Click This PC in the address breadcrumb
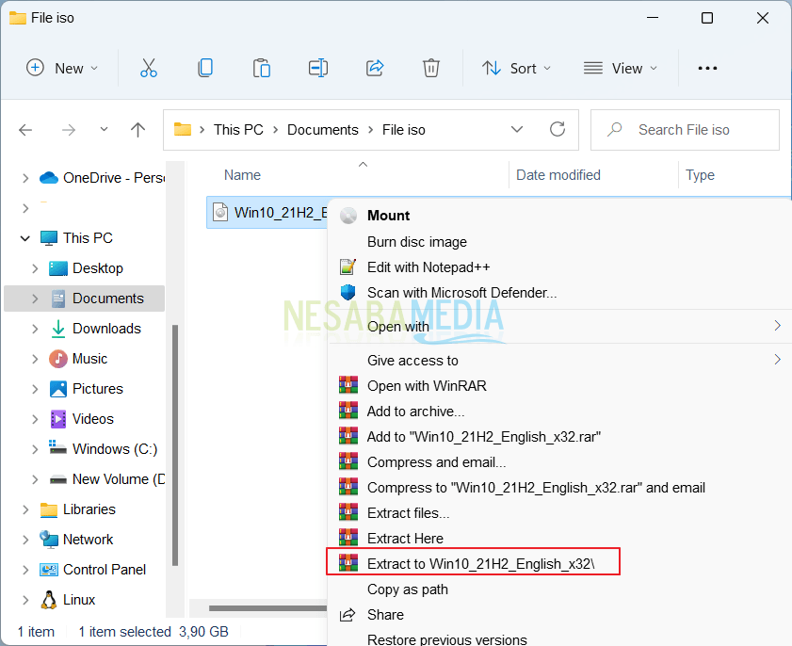The height and width of the screenshot is (646, 792). tap(238, 130)
